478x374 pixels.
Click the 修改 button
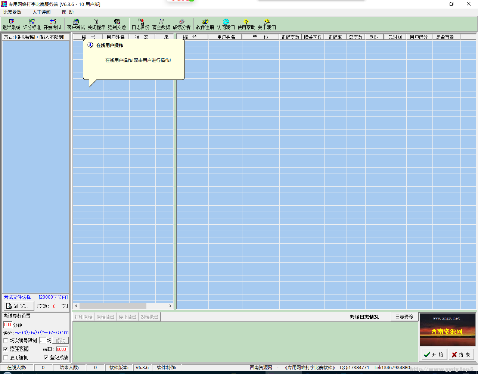pos(60,340)
